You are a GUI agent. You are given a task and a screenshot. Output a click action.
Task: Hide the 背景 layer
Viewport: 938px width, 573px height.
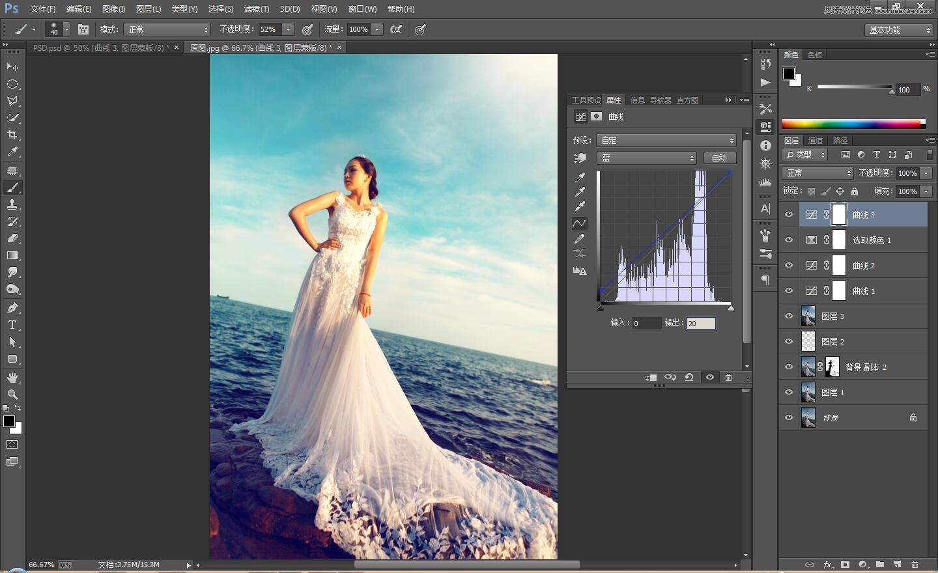(789, 418)
